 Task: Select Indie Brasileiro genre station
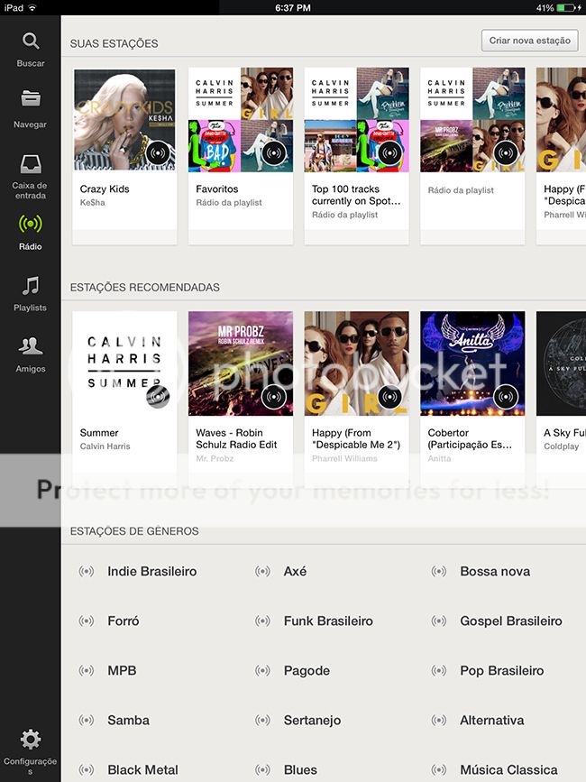click(152, 571)
